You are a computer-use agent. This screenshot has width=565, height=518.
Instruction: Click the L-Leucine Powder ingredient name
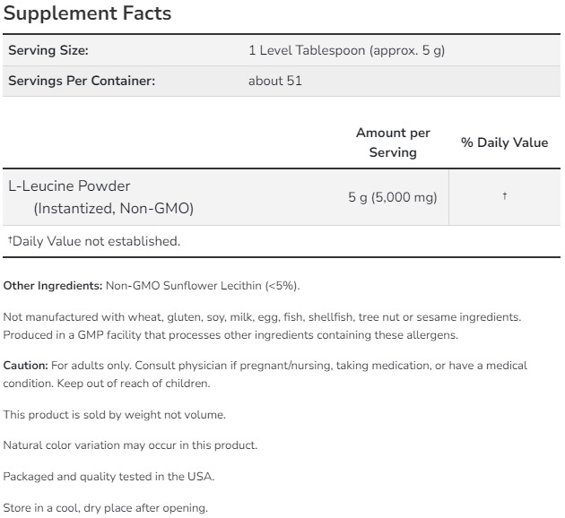(69, 186)
